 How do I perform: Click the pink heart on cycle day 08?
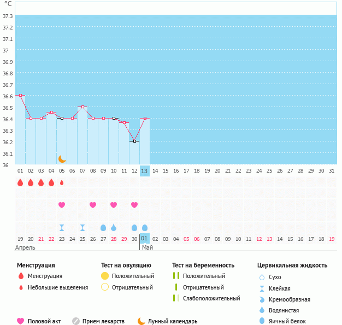(93, 205)
